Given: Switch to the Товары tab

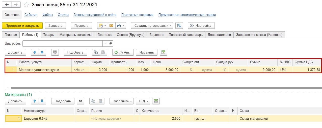Looking at the screenshot, I should point(49,35).
